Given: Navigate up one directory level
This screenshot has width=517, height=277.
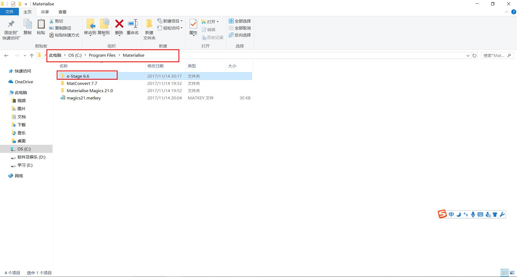Looking at the screenshot, I should (32, 55).
